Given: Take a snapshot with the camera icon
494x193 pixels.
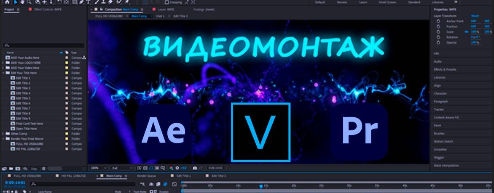Looking at the screenshot, I should (x=195, y=168).
